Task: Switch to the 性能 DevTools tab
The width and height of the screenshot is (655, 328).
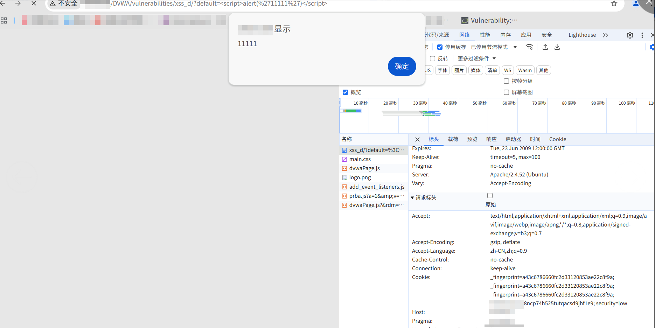Action: click(x=485, y=35)
